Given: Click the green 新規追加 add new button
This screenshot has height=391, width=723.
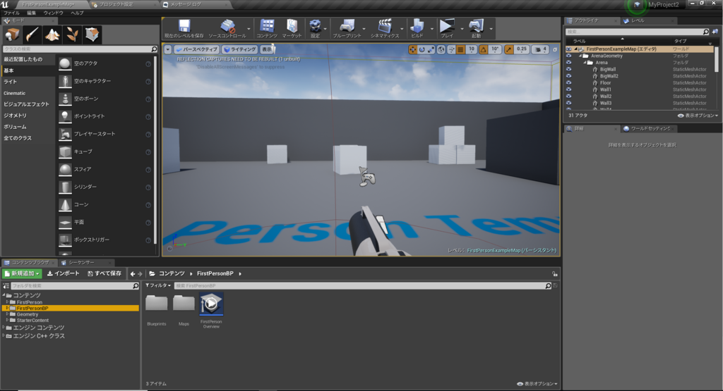Looking at the screenshot, I should pyautogui.click(x=22, y=273).
